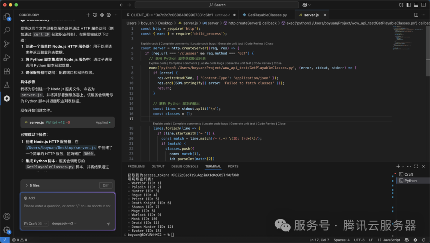Viewport: 430px width, 243px height.
Task: Open the new terminal launch profile dropdown
Action: (x=403, y=167)
